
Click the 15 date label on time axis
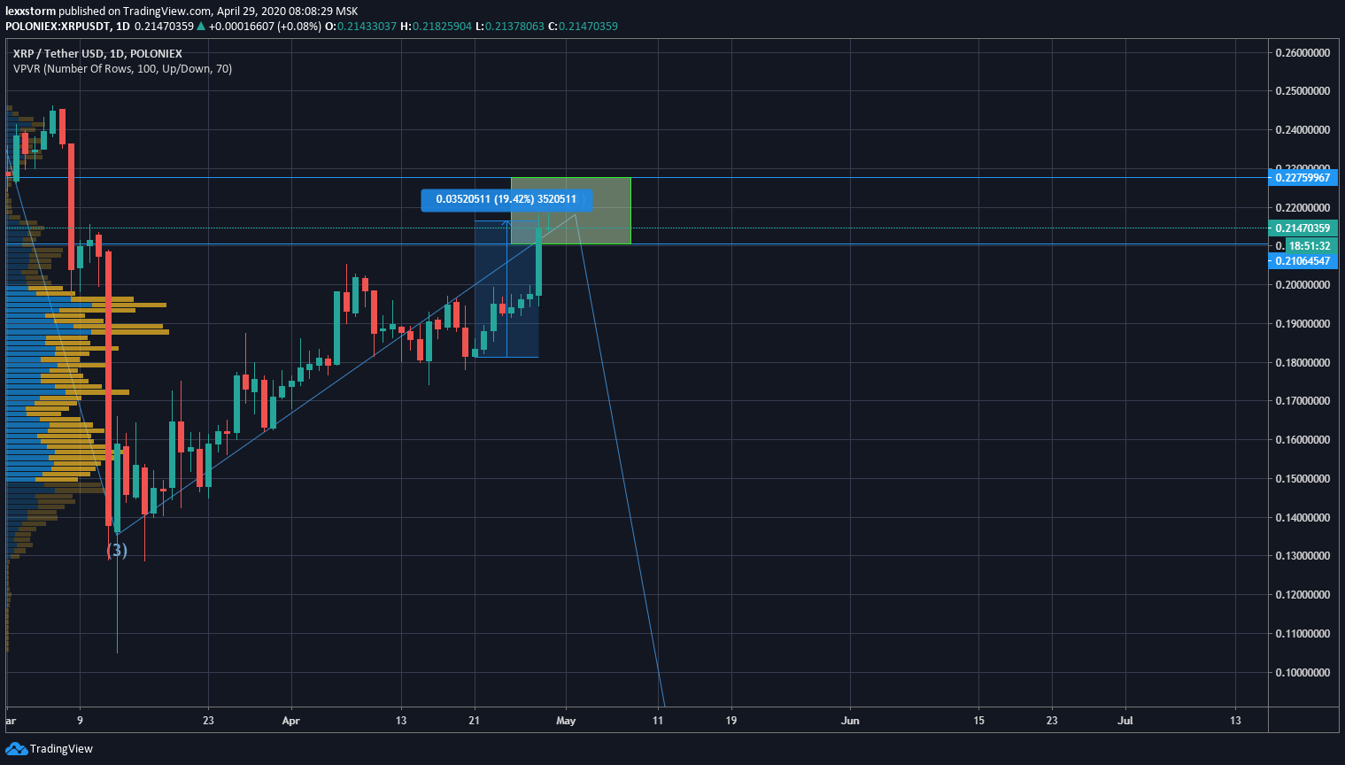(x=978, y=721)
